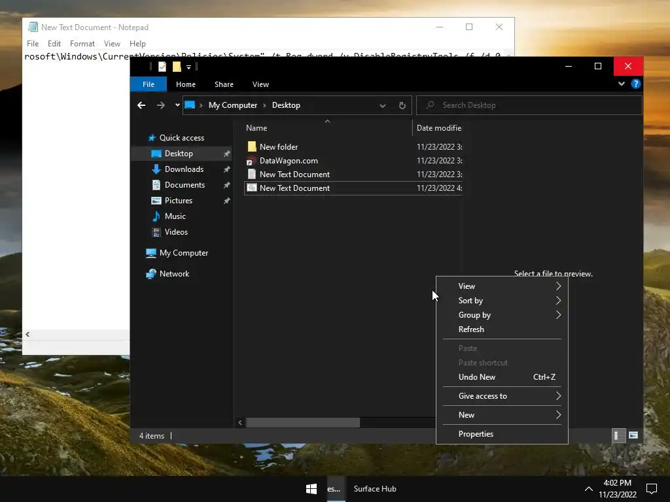Choose Refresh from the context menu
Screen dimensions: 670x502
[502, 329]
